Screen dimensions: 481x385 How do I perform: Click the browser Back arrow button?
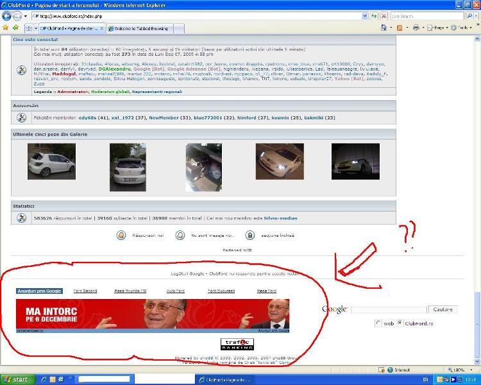[x=7, y=15]
